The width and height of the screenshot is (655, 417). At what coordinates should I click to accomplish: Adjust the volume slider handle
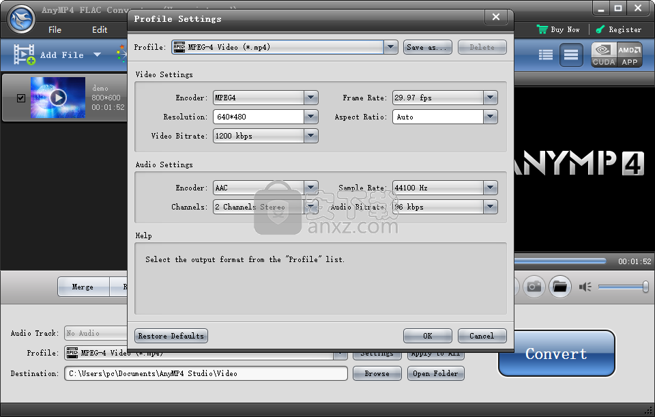pos(645,287)
